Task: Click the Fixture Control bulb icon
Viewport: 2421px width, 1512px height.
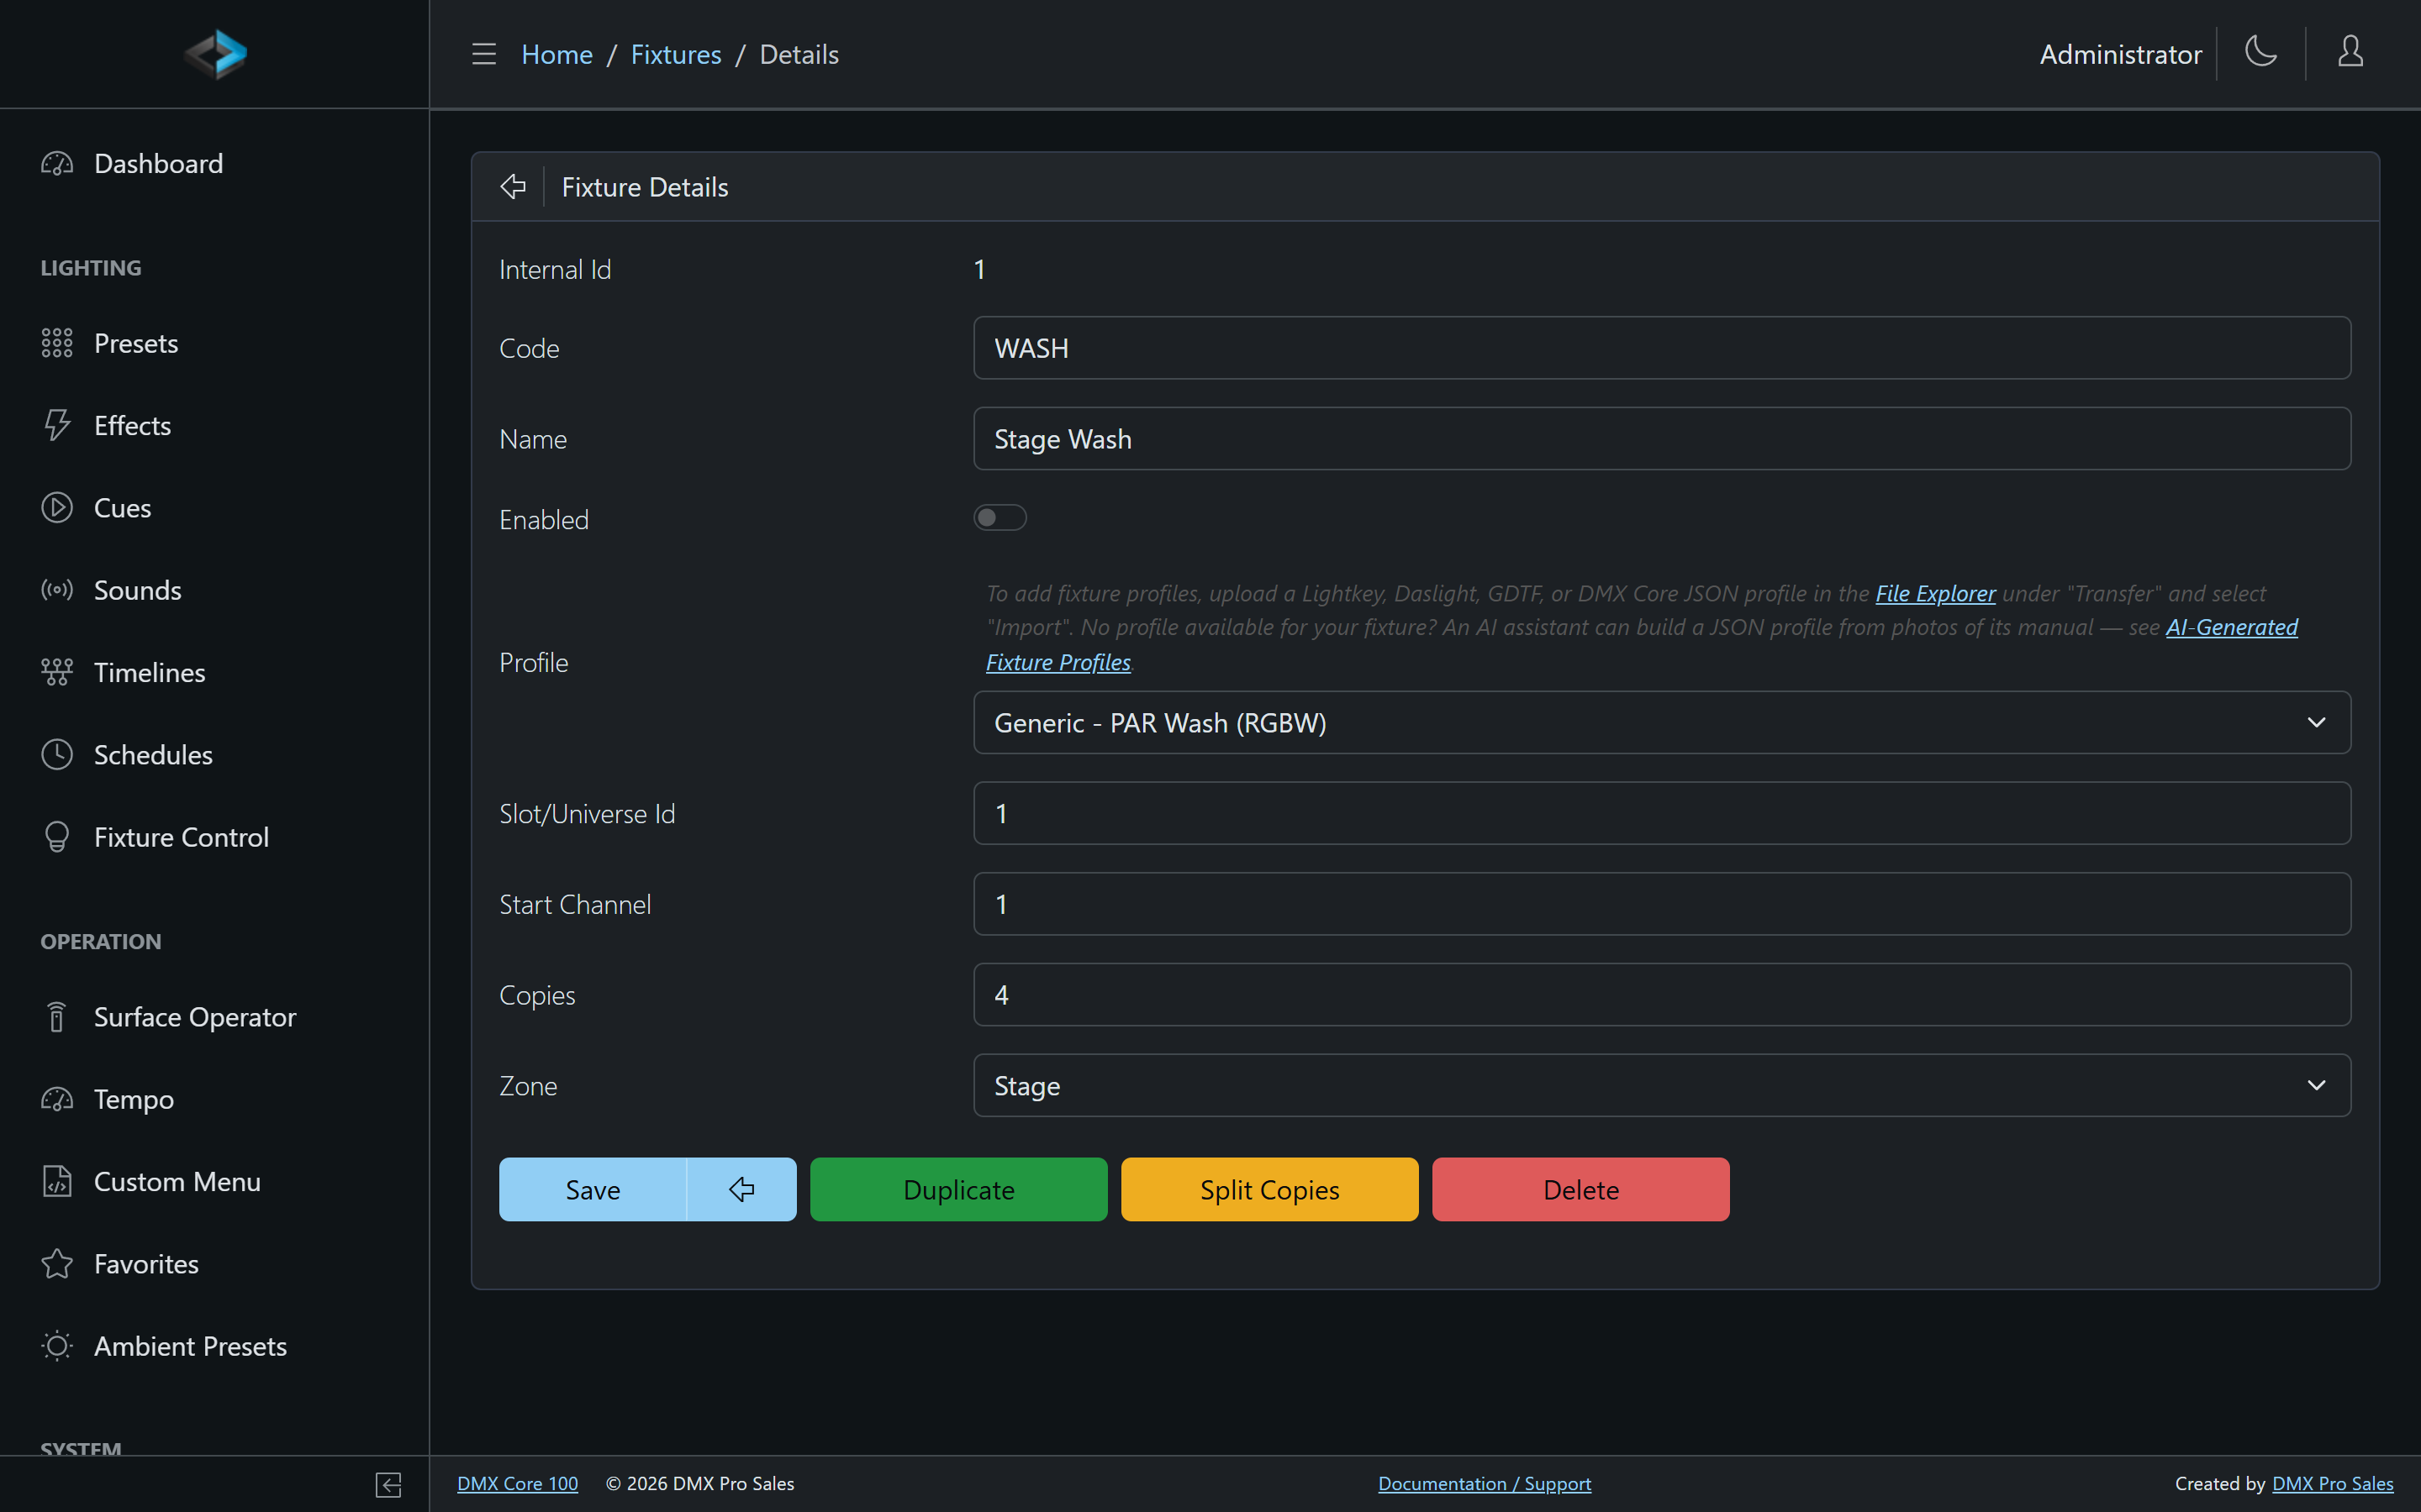Action: tap(57, 837)
